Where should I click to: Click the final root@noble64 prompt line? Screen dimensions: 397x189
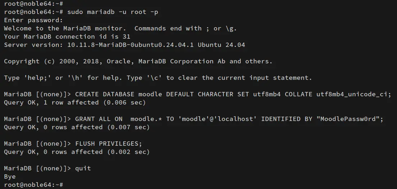point(33,185)
